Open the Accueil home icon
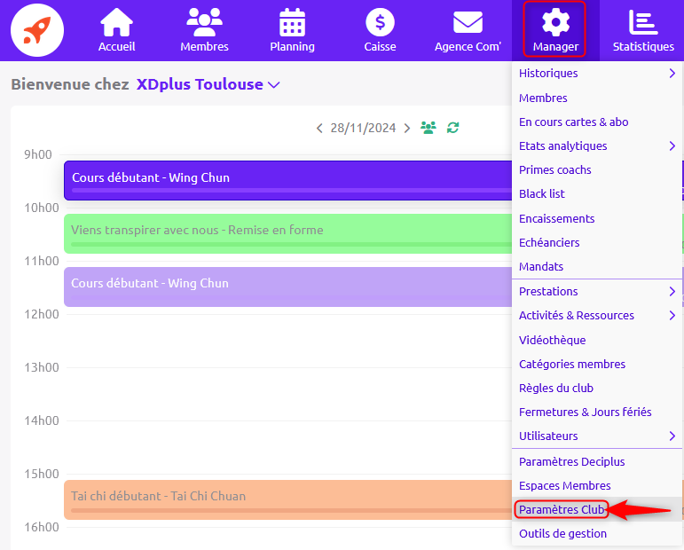684x550 pixels. pyautogui.click(x=116, y=23)
